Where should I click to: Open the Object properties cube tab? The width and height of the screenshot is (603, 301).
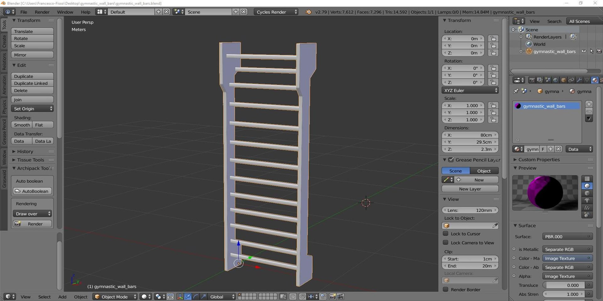[x=563, y=80]
